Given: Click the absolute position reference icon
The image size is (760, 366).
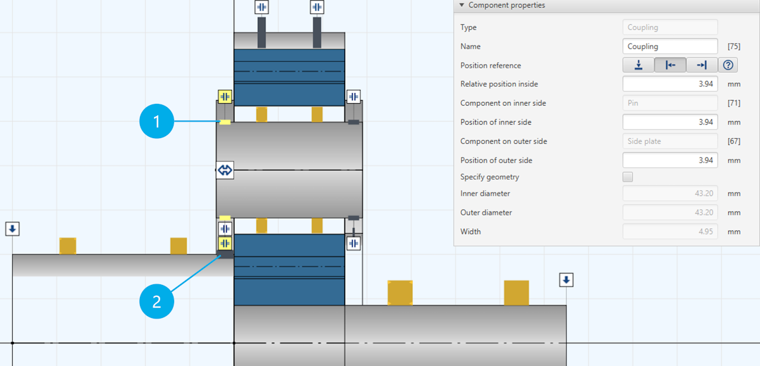Looking at the screenshot, I should [638, 65].
